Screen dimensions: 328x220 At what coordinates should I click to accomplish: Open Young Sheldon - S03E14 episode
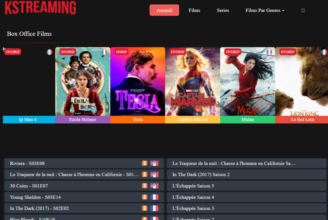(84, 197)
